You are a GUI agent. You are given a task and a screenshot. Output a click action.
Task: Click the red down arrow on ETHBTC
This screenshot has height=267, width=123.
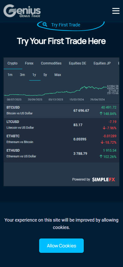coord(102,142)
